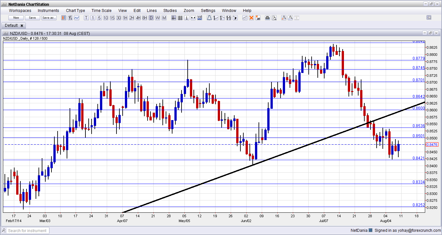Select 15 minute time scale
The image size is (442, 235).
112,18
